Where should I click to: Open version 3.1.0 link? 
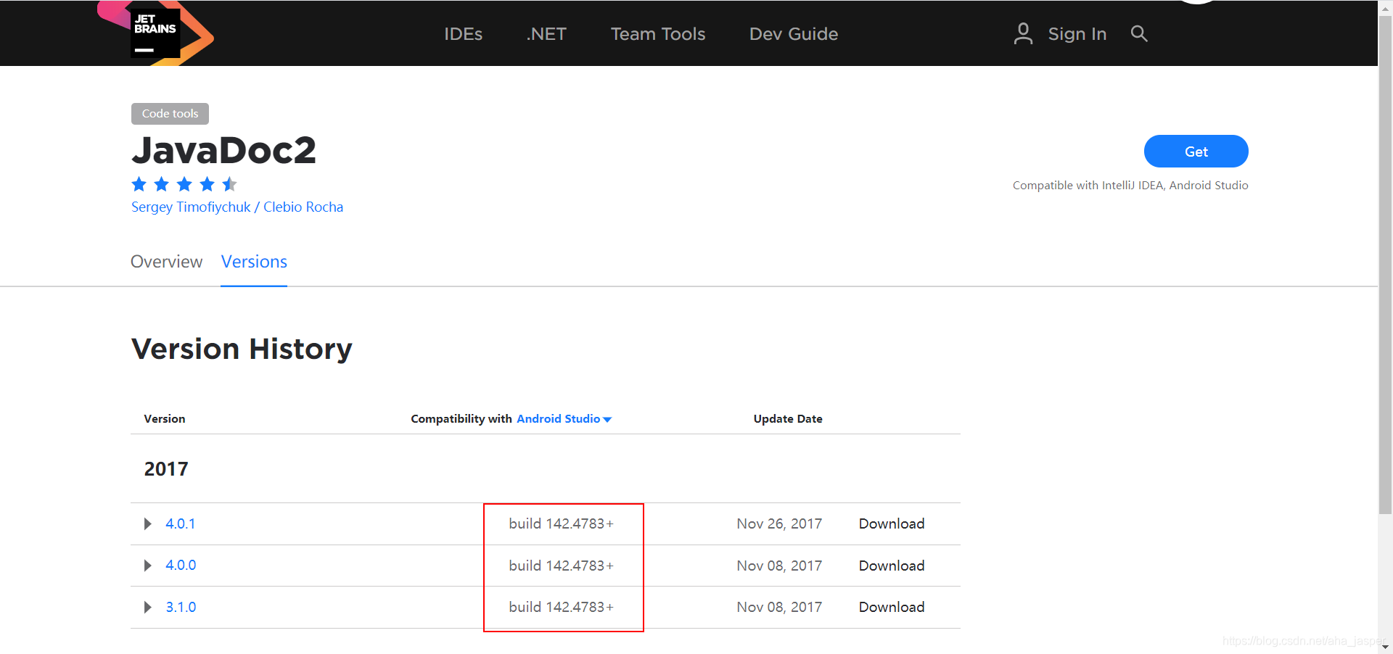coord(181,608)
